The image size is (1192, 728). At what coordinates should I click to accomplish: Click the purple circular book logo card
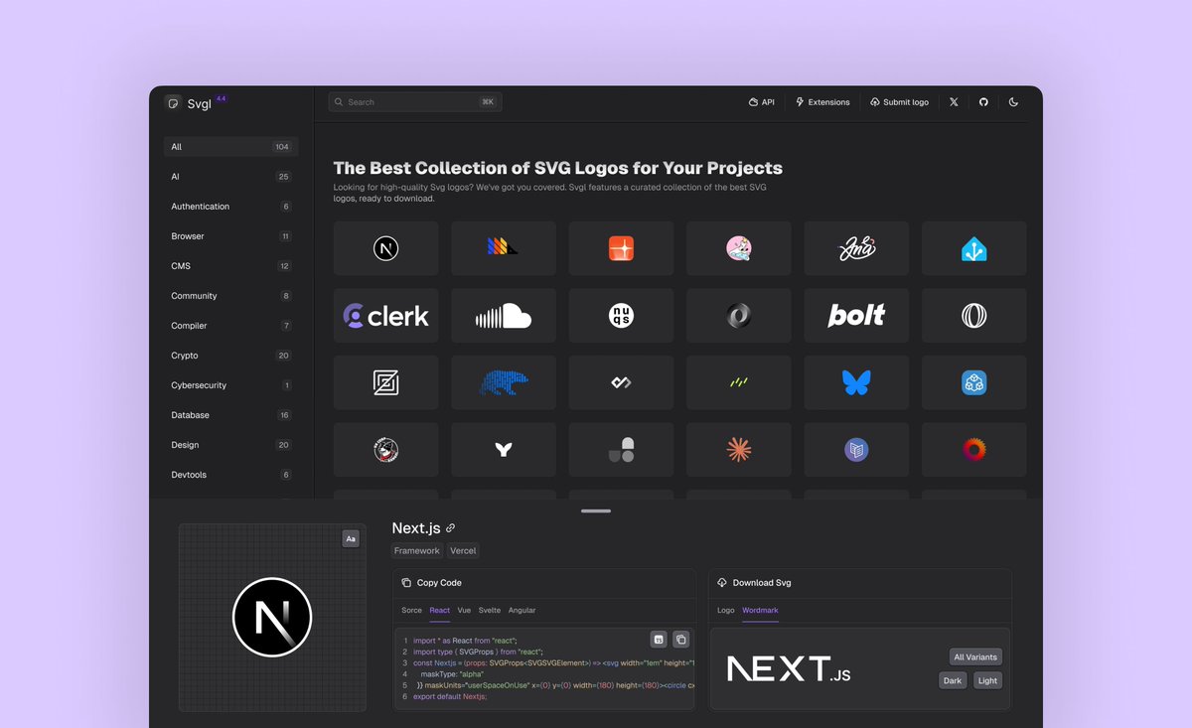[856, 450]
